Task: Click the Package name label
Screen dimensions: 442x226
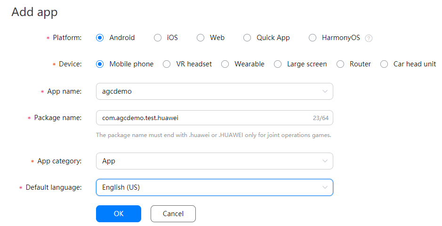Action: 58,118
